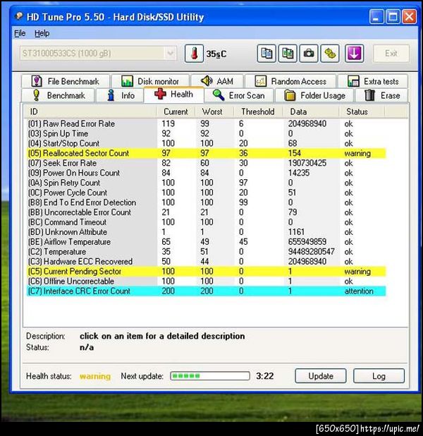The height and width of the screenshot is (436, 423).
Task: Switch to the Folder Usage tab
Action: click(314, 95)
